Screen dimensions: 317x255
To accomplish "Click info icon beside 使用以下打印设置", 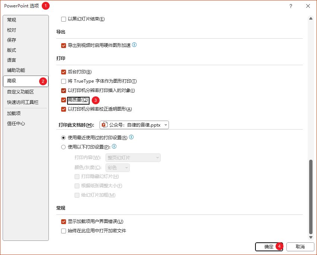I will click(x=114, y=147).
